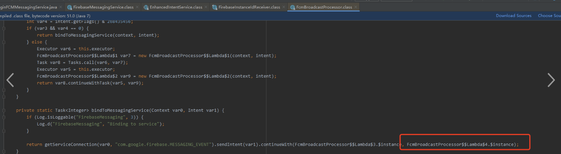
Task: Switch to the FirebaseInstanceIdReceiver.class tab
Action: tap(248, 7)
